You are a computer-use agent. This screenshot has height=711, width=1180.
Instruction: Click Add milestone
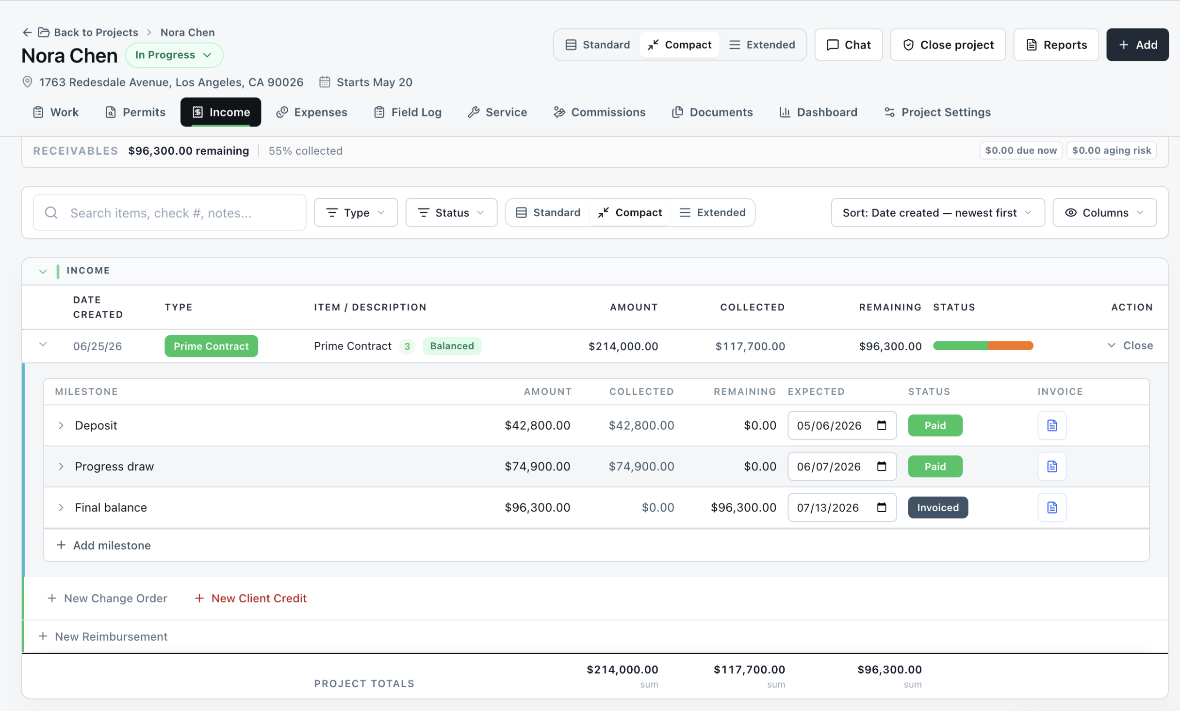coord(103,545)
